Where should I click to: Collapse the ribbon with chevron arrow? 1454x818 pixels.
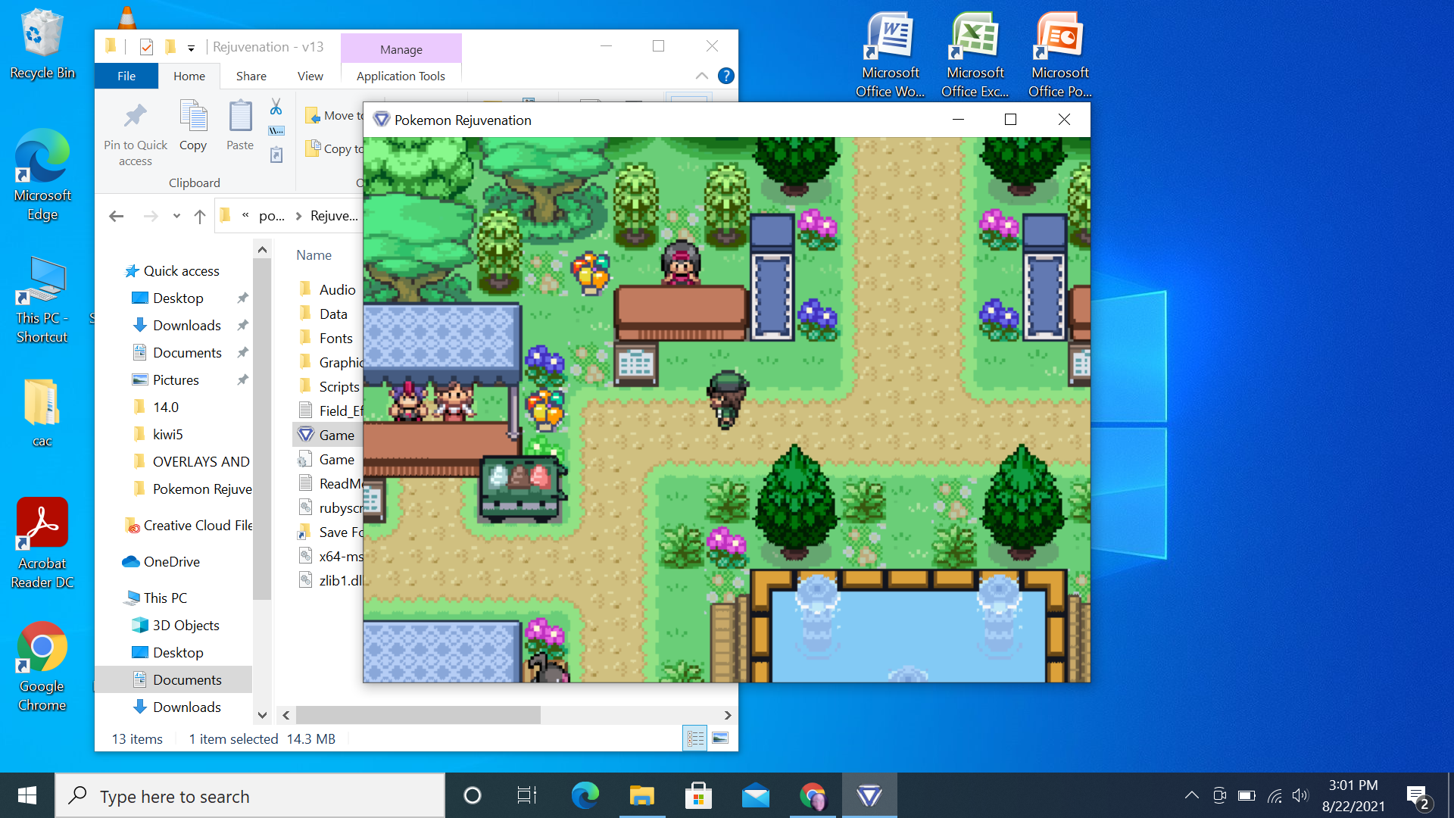point(701,76)
